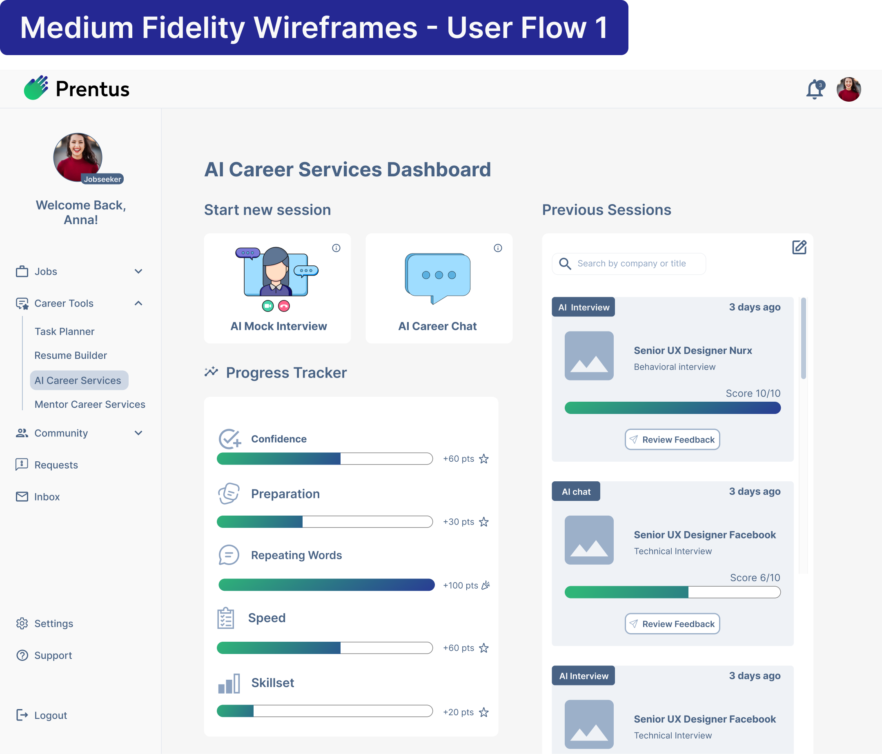Open the profile avatar in top bar
This screenshot has height=754, width=882.
pos(849,89)
